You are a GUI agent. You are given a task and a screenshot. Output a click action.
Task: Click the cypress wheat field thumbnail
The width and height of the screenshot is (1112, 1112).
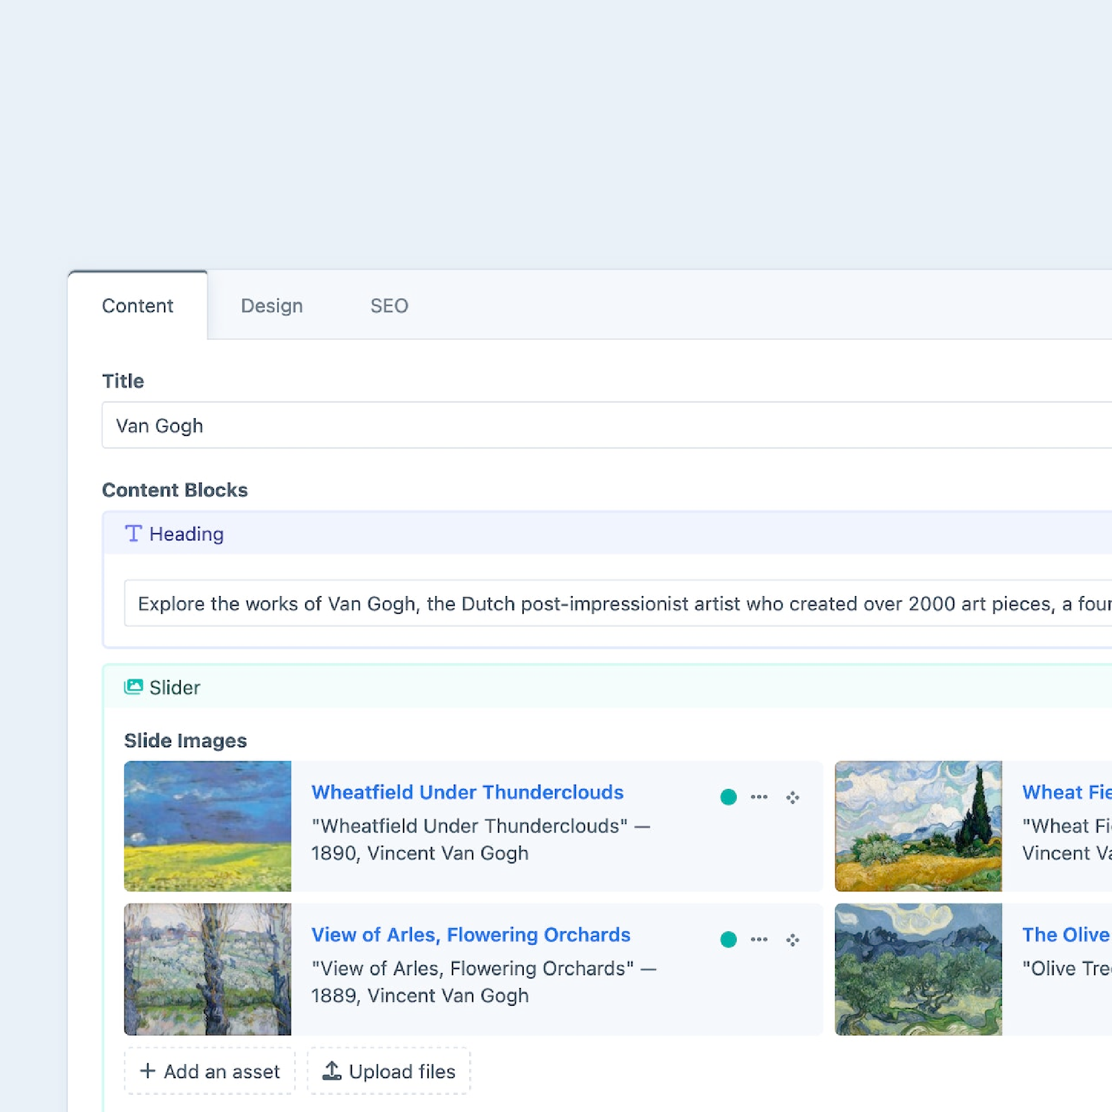(x=918, y=826)
